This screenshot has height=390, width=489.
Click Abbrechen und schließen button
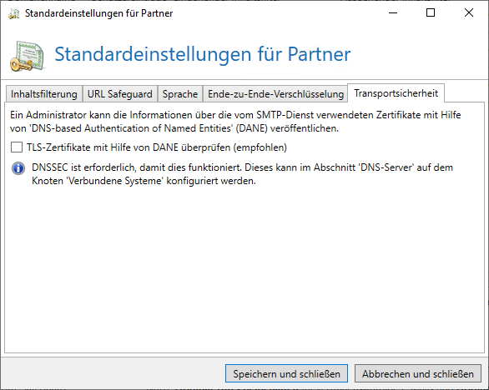(x=418, y=373)
